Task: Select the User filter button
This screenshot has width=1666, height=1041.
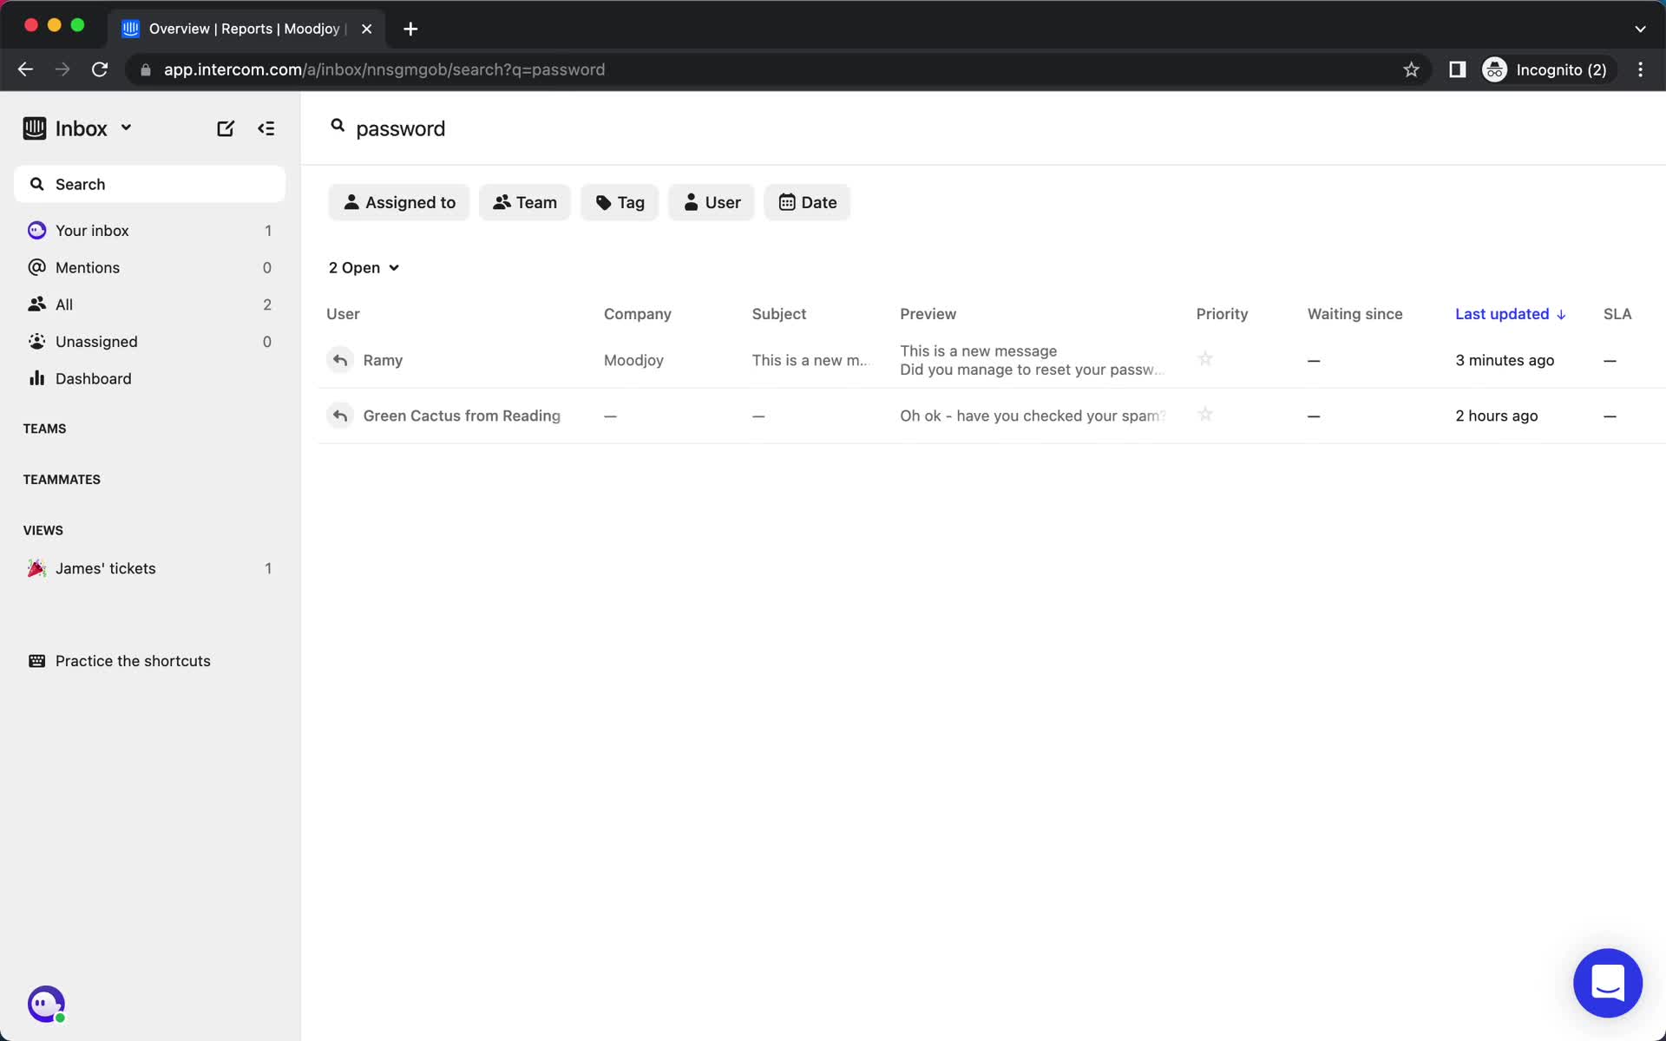Action: [712, 201]
